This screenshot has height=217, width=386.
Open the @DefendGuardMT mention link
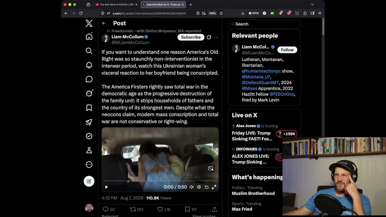(260, 83)
